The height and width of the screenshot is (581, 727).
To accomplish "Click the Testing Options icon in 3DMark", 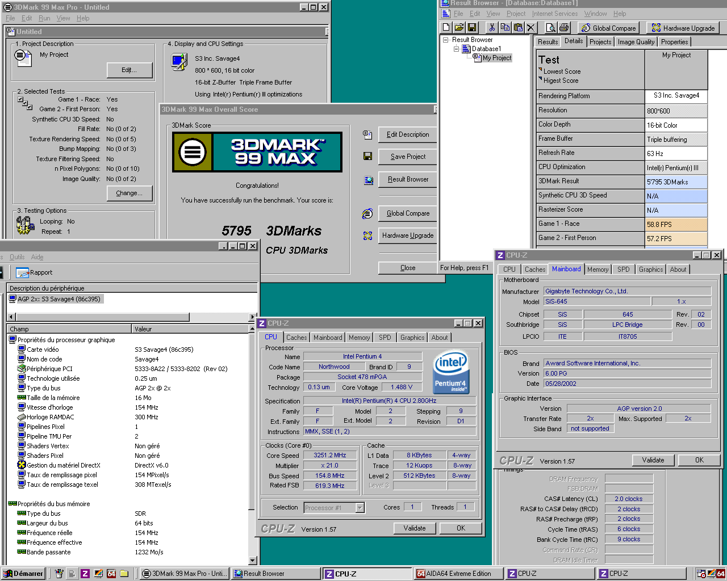I will pyautogui.click(x=25, y=225).
